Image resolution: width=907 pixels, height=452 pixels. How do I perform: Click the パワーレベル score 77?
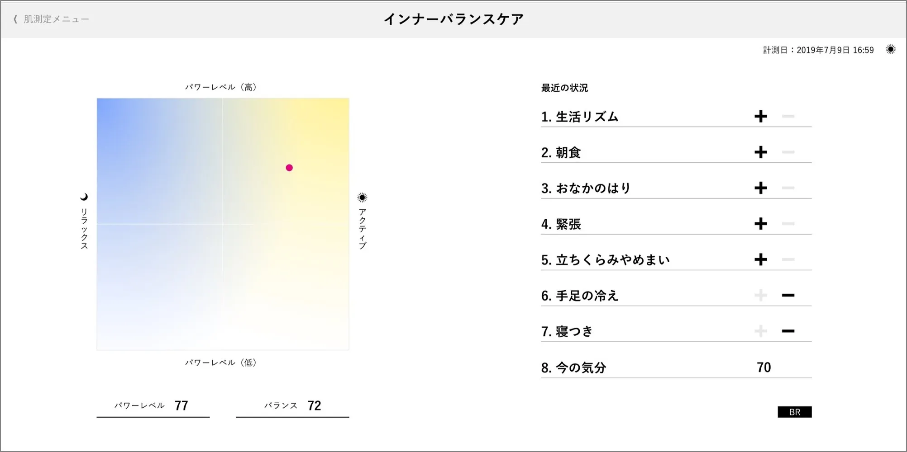(x=181, y=405)
